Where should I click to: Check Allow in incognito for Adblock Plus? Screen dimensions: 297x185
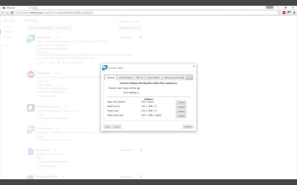[38, 96]
